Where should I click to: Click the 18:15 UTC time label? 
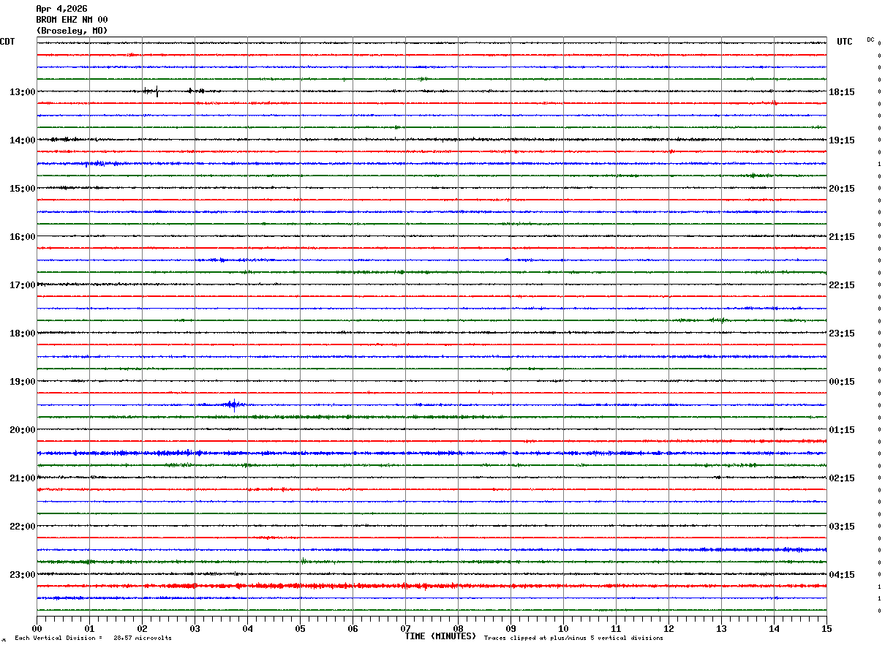pos(842,92)
